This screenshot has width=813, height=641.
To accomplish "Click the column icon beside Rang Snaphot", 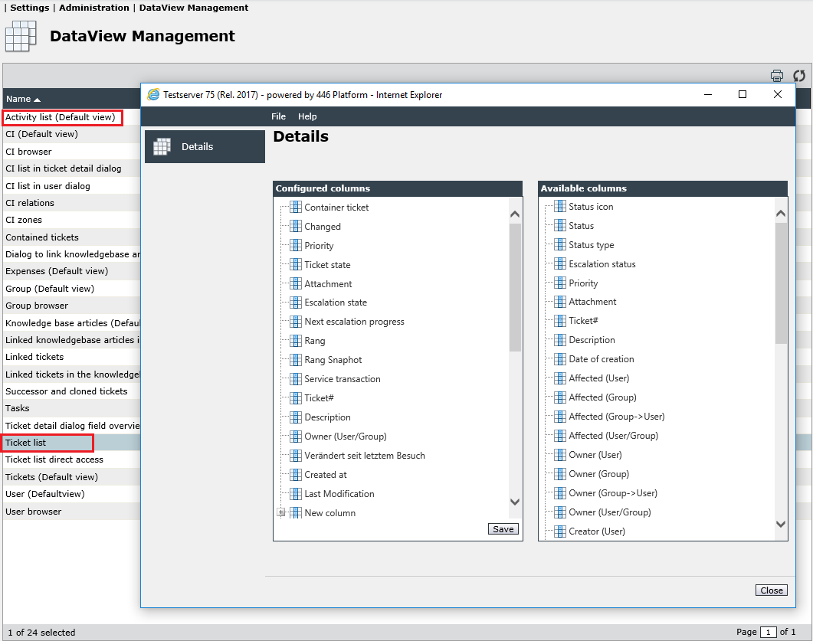I will click(x=296, y=360).
